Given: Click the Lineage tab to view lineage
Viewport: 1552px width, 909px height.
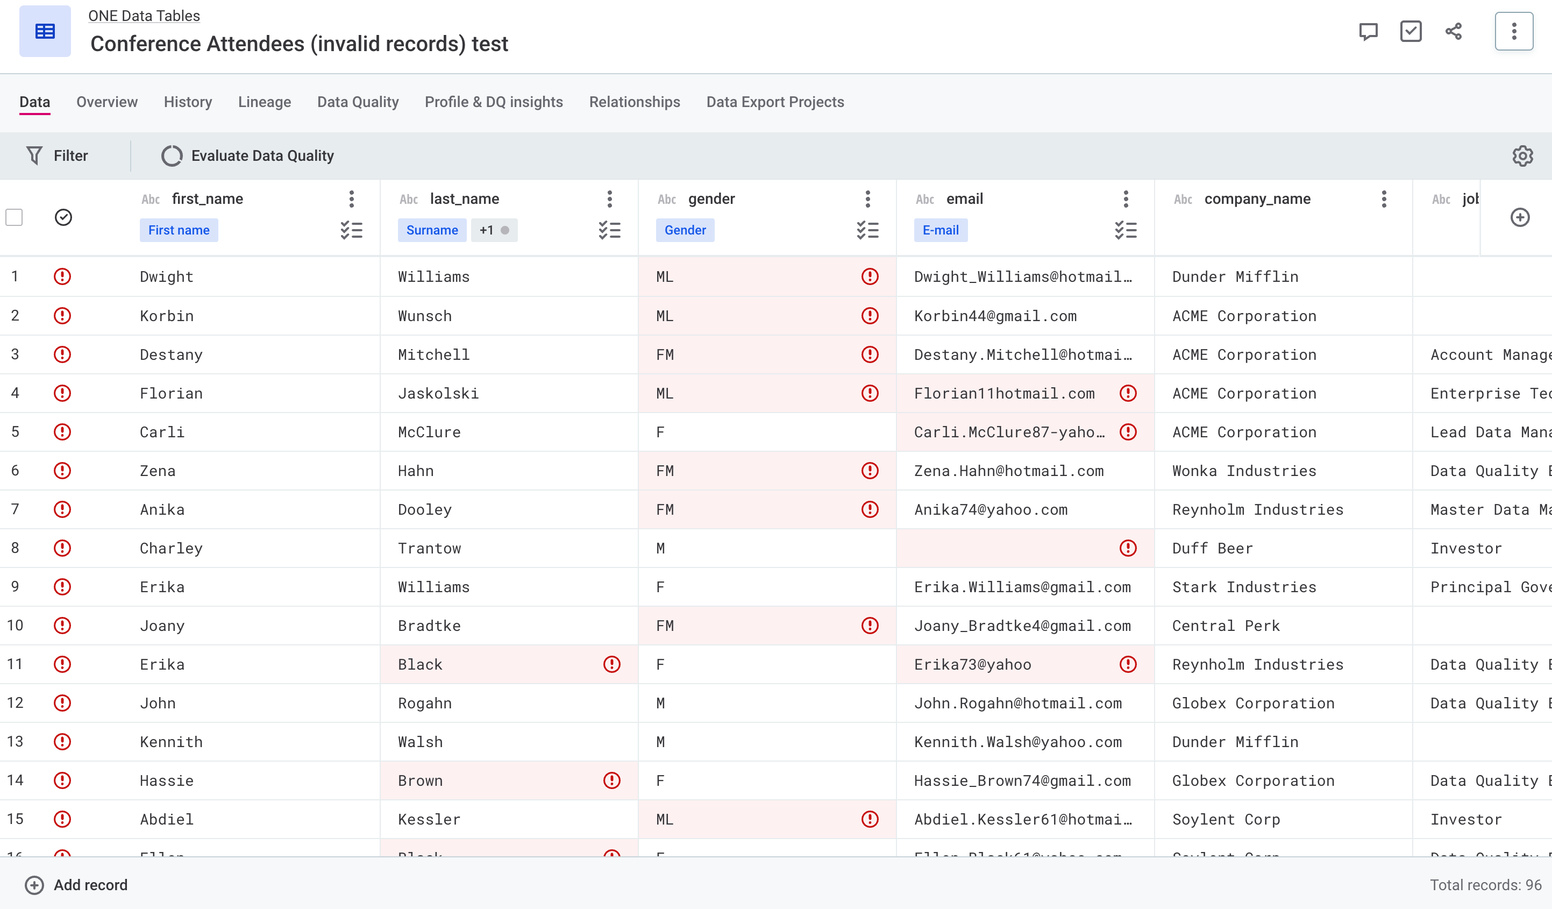Looking at the screenshot, I should [264, 102].
